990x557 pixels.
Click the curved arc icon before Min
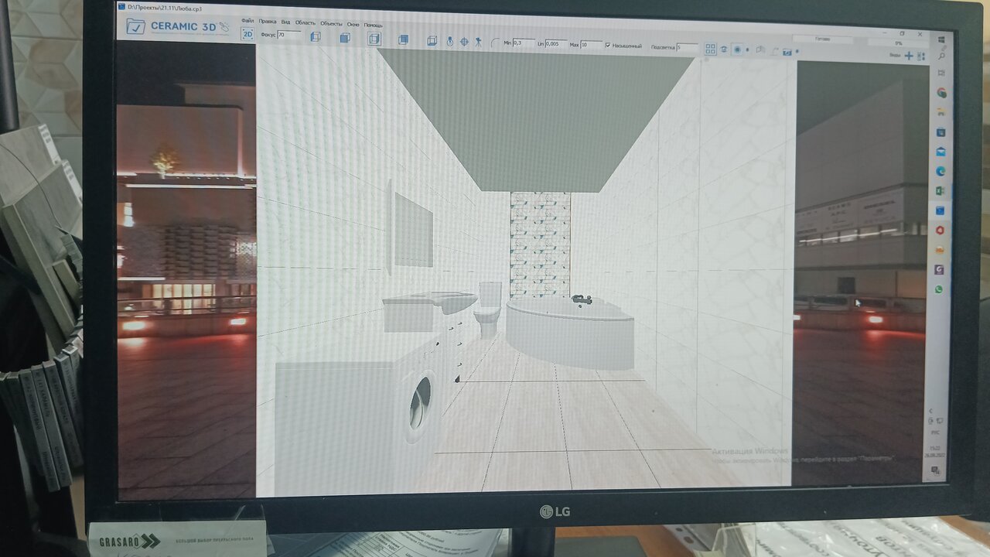495,43
